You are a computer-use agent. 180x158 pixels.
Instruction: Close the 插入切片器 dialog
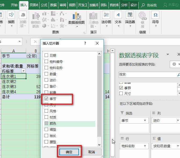97,43
